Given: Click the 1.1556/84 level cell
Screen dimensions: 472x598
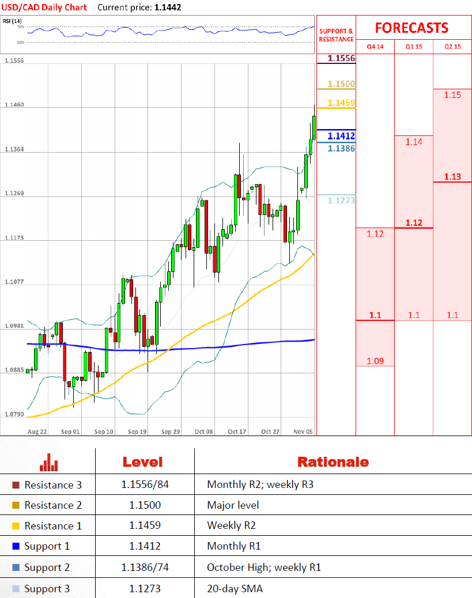Looking at the screenshot, I should 145,485.
